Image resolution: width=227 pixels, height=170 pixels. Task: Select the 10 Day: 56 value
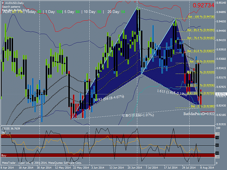click(93, 12)
